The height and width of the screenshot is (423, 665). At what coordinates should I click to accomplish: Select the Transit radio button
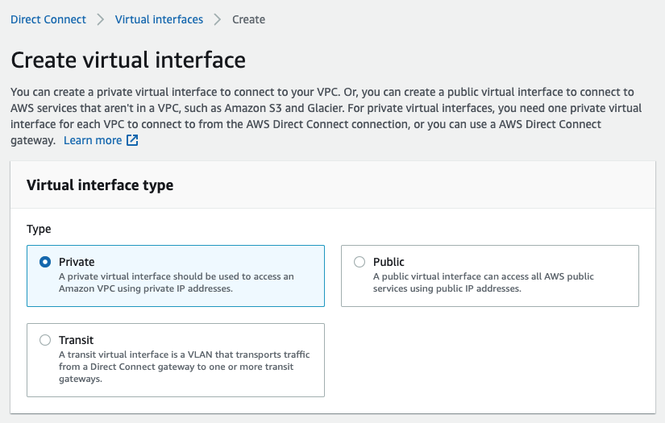pyautogui.click(x=45, y=340)
